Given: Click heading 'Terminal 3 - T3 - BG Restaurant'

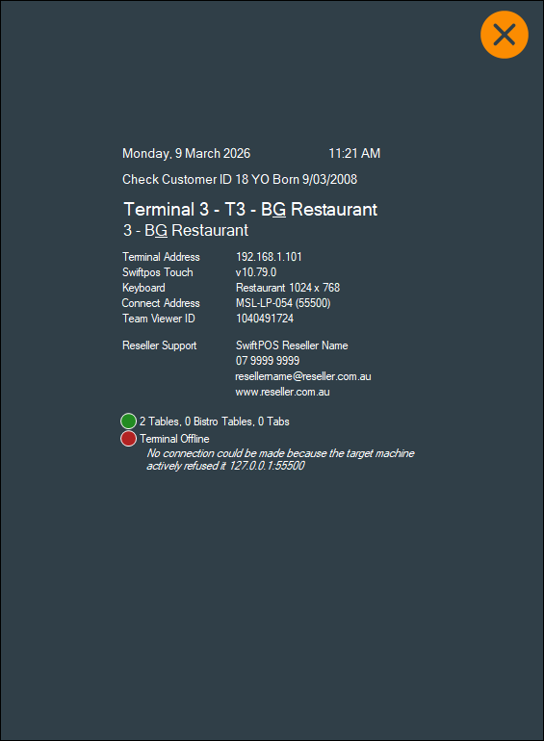Looking at the screenshot, I should (x=250, y=210).
